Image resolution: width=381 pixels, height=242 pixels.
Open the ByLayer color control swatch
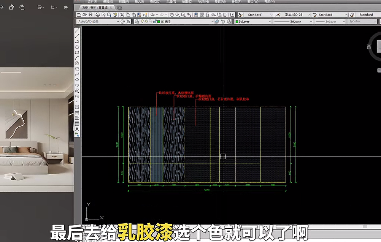(x=252, y=22)
